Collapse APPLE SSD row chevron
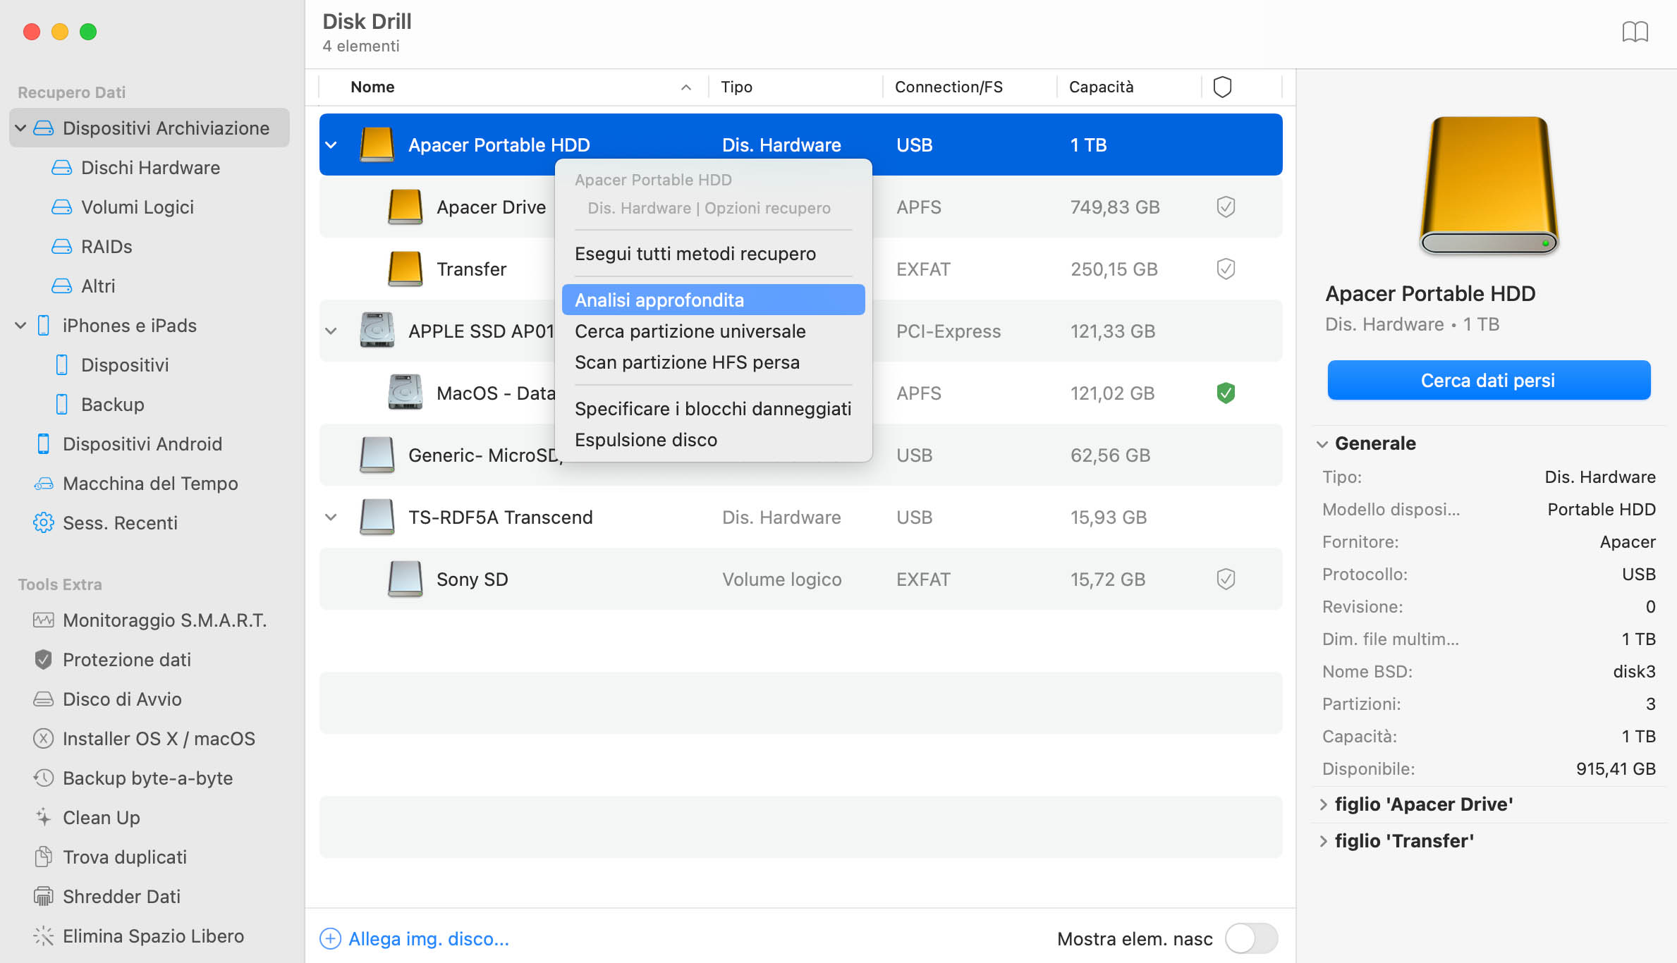 (x=331, y=331)
